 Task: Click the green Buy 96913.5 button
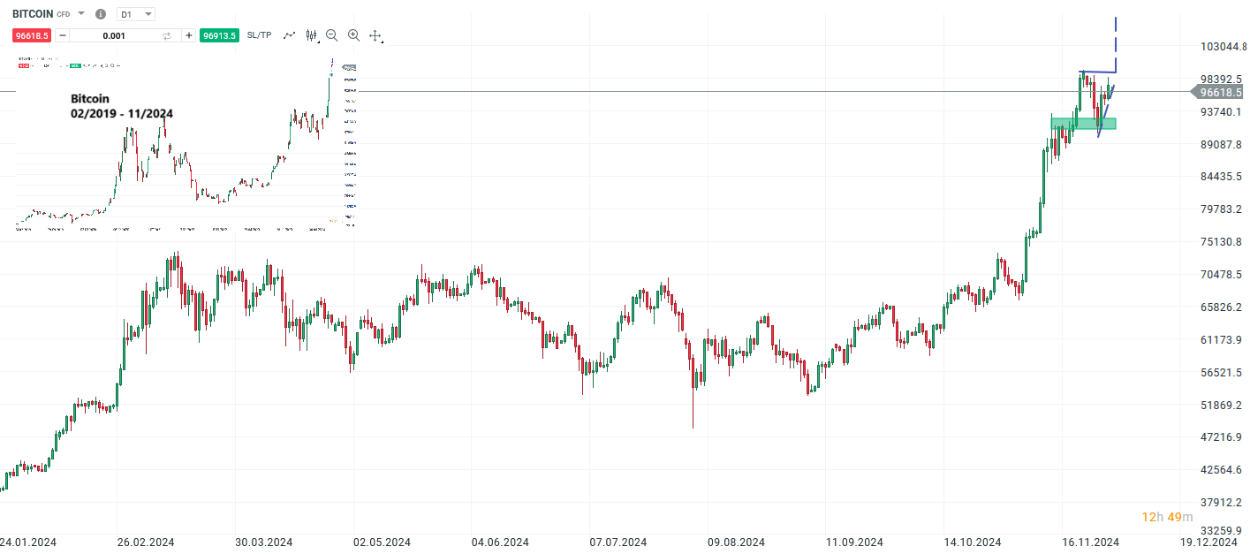pyautogui.click(x=219, y=35)
